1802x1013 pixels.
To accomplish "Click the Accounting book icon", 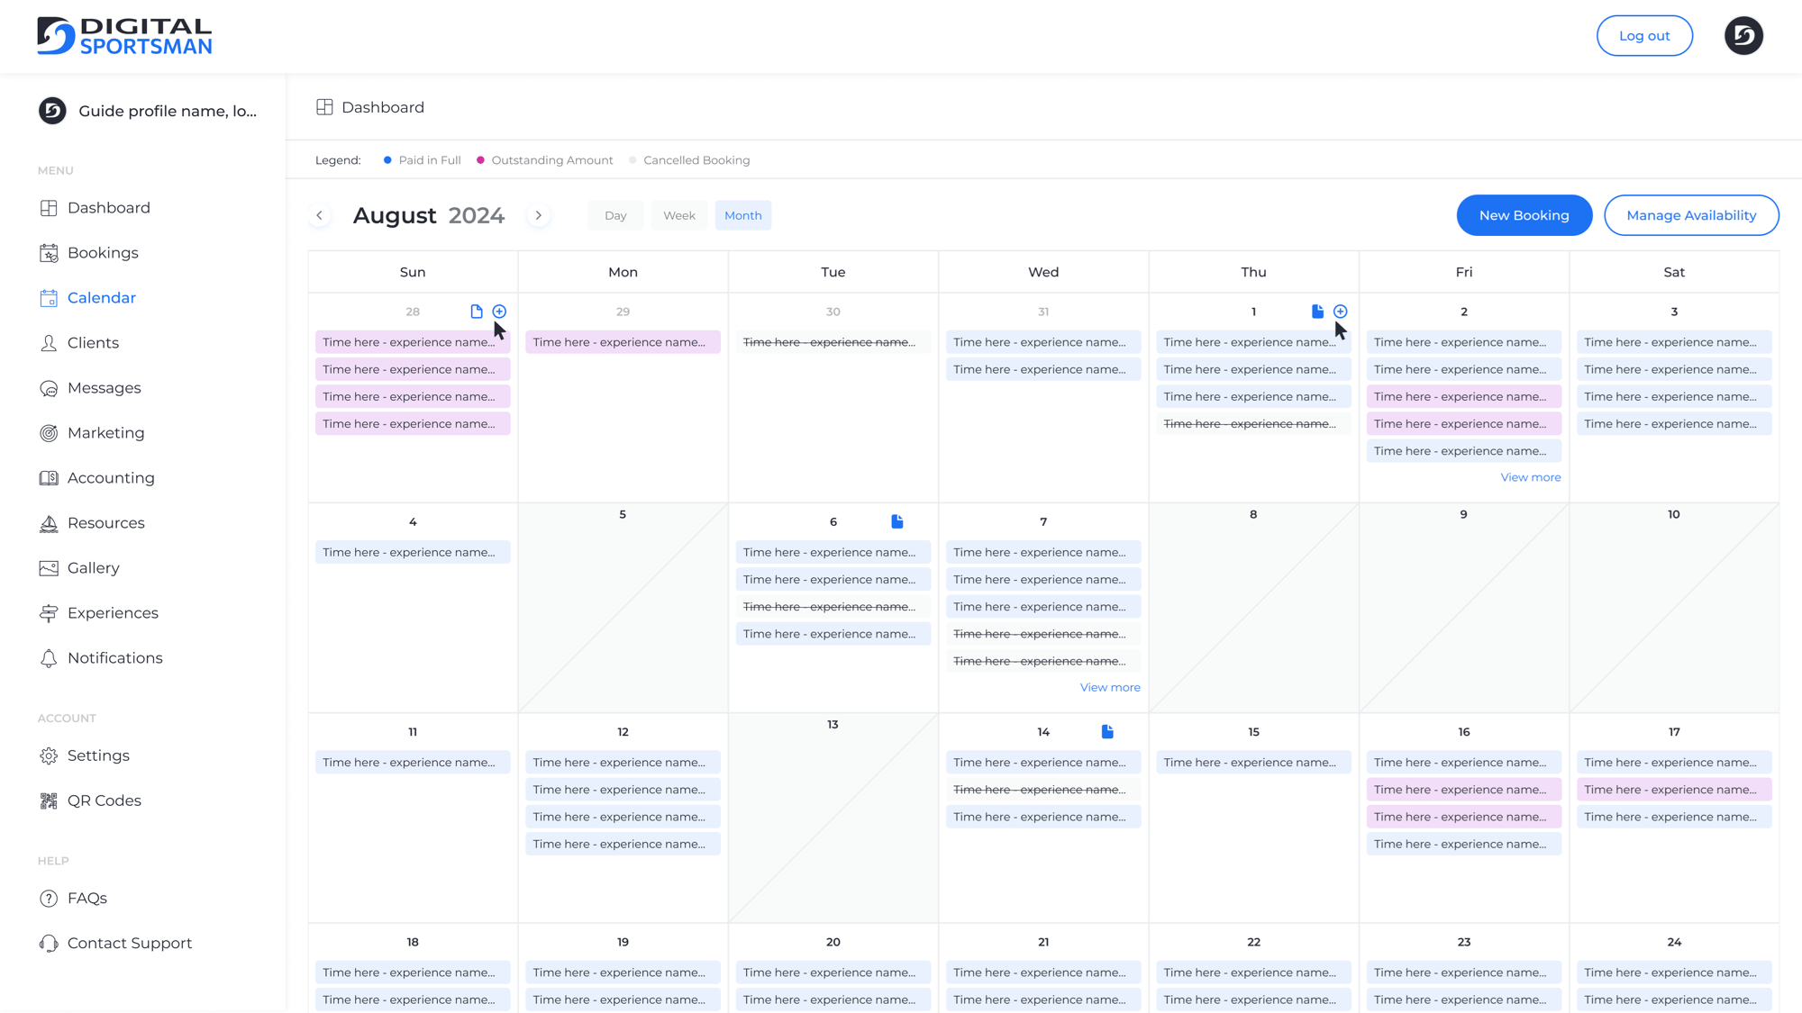I will 49,478.
